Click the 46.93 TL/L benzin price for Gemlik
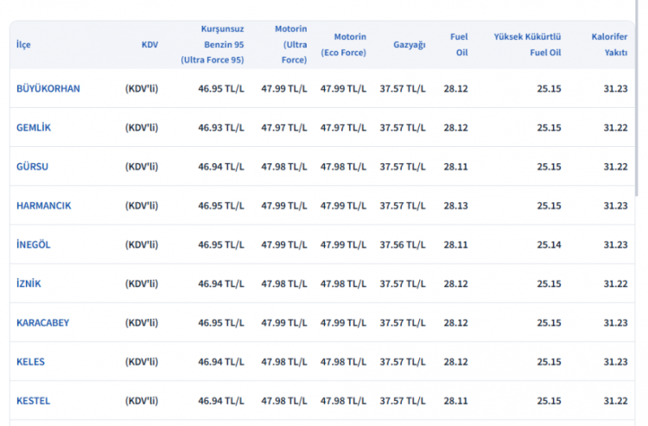 click(x=221, y=127)
